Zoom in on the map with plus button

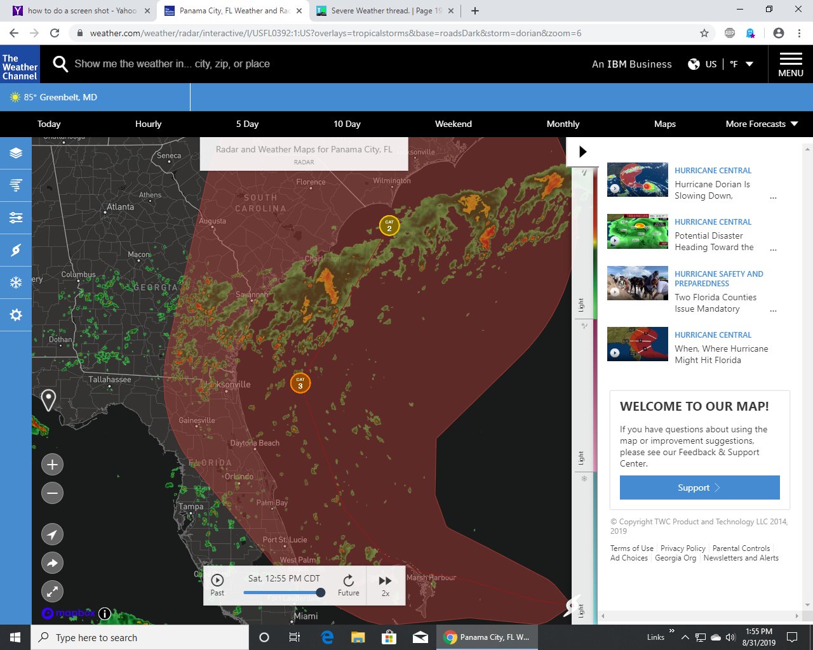click(x=52, y=465)
